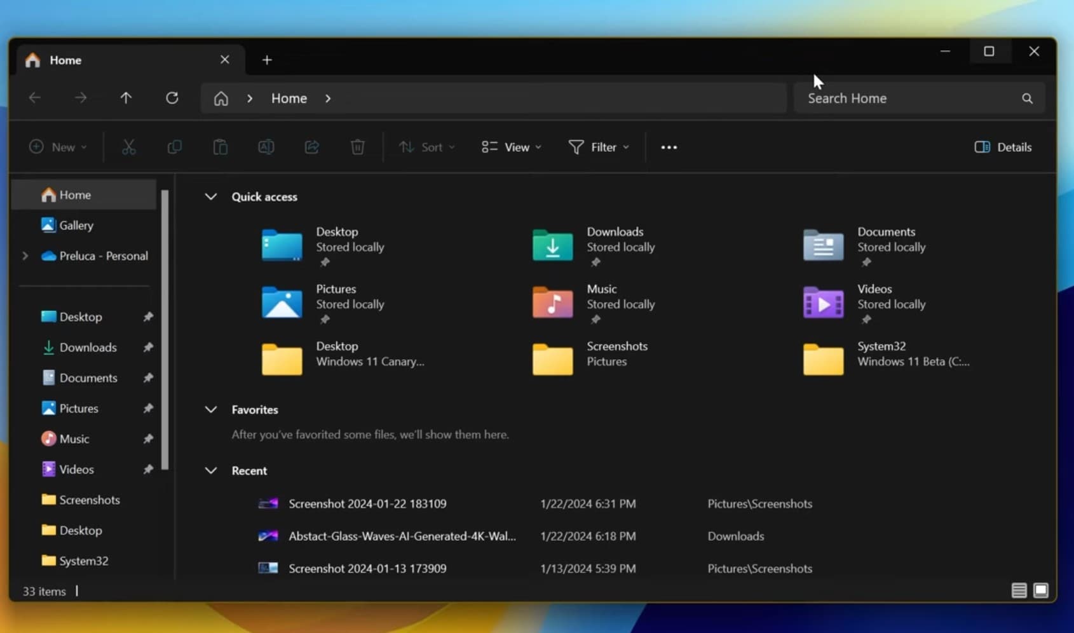
Task: Open the Filter dropdown menu
Action: pos(599,147)
